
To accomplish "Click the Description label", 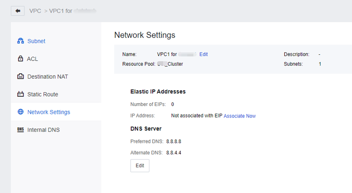I will pyautogui.click(x=297, y=54).
